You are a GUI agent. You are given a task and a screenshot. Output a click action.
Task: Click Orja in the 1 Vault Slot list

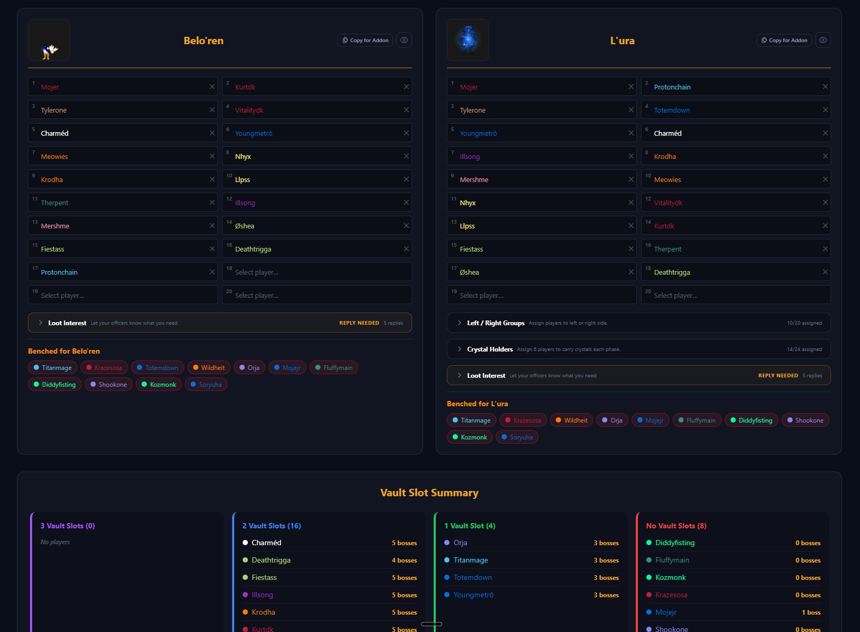(x=461, y=543)
